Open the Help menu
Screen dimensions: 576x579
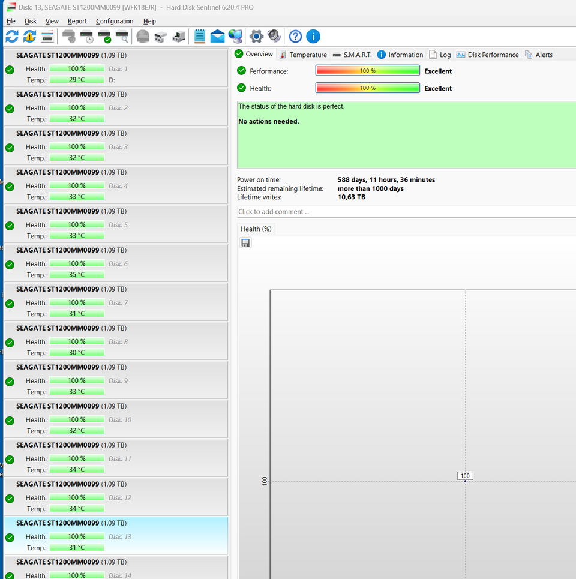coord(149,21)
